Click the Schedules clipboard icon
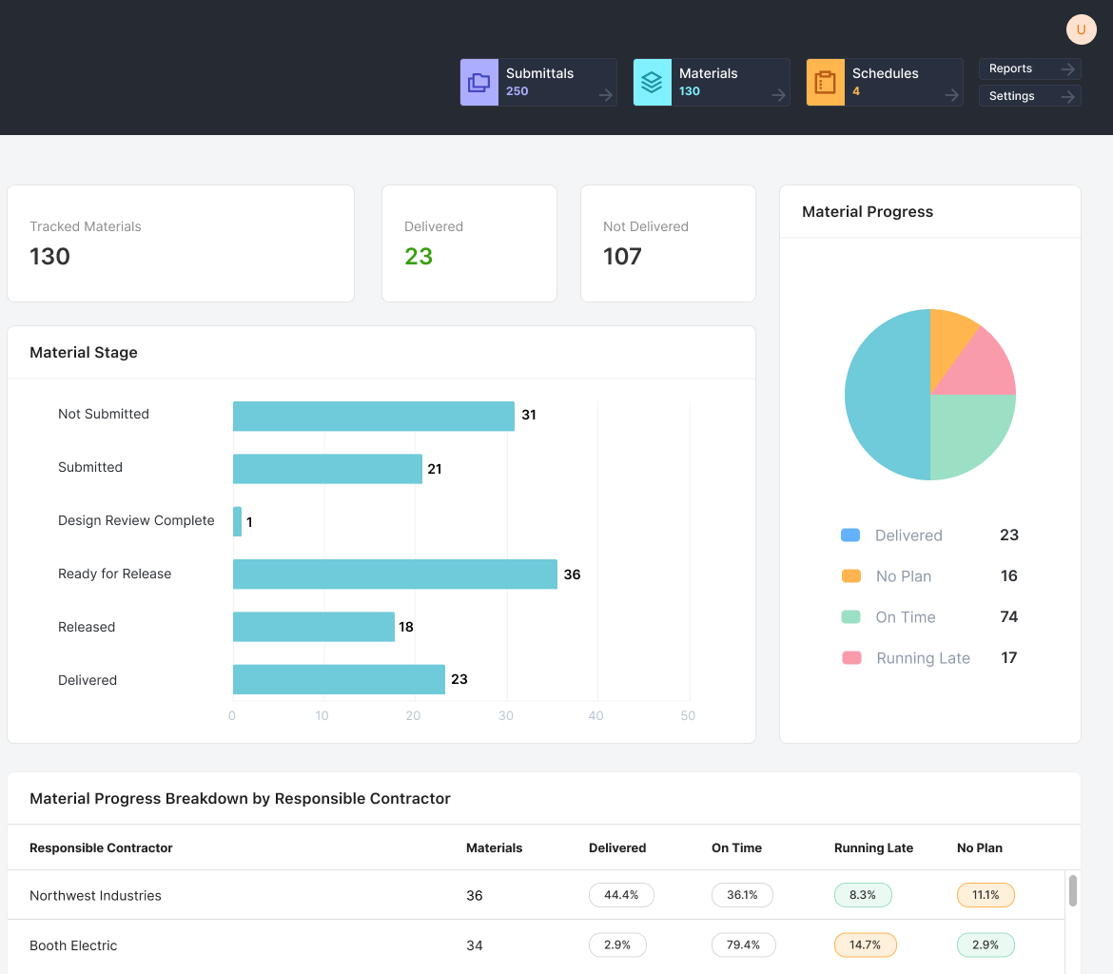 pyautogui.click(x=825, y=83)
